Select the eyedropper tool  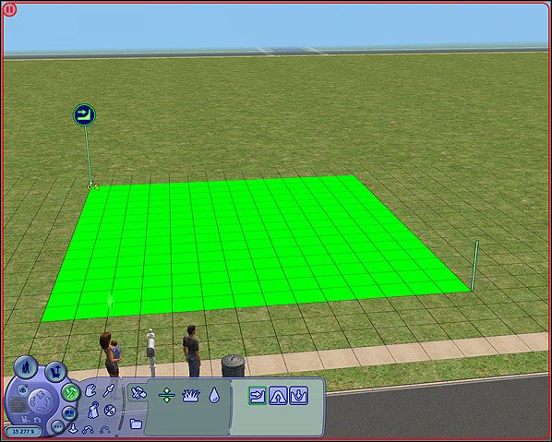click(109, 390)
